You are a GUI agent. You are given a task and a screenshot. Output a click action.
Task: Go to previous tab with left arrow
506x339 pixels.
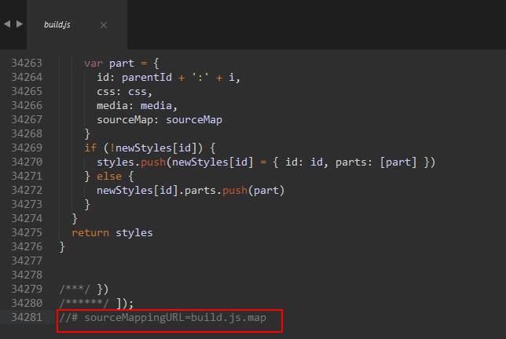click(x=7, y=24)
